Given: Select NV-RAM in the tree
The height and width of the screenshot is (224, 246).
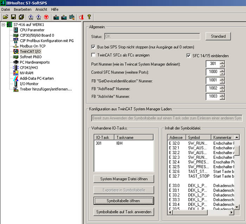Looking at the screenshot, I should point(26,73).
